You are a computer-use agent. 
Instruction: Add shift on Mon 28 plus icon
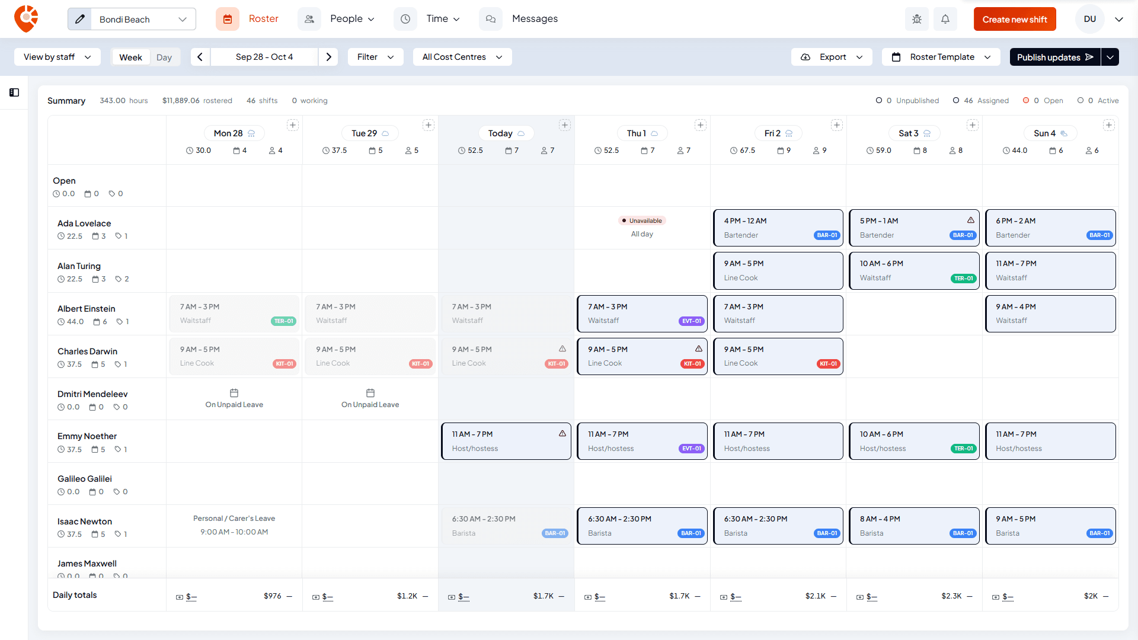[x=293, y=125]
